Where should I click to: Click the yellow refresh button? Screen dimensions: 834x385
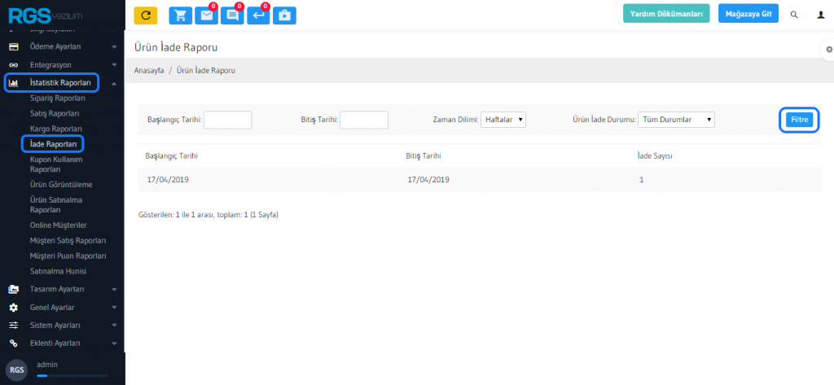click(145, 15)
